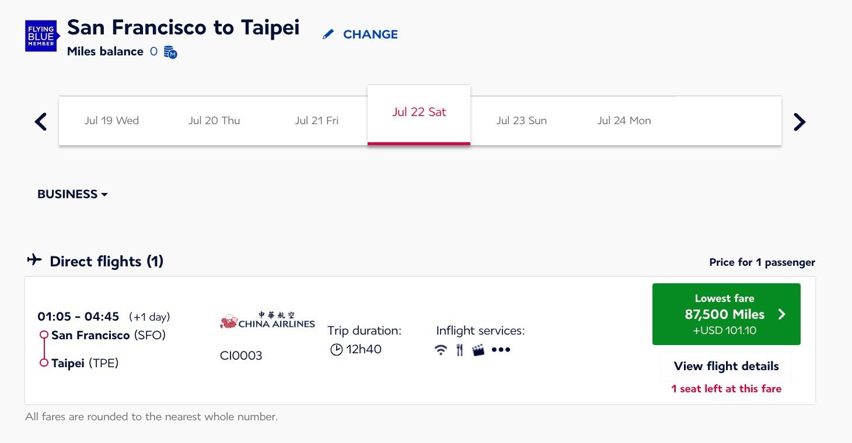Click the left arrow to see earlier dates
Image resolution: width=852 pixels, height=443 pixels.
click(x=40, y=121)
